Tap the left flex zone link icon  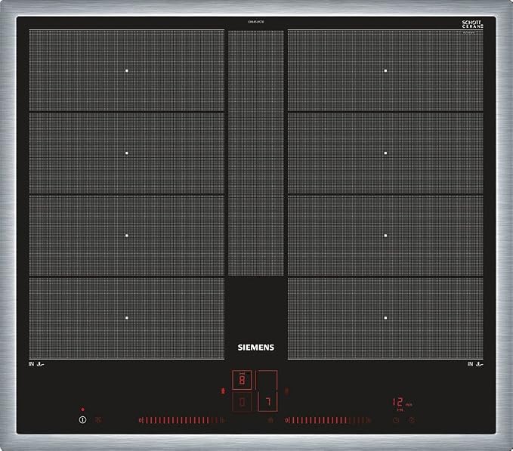click(x=224, y=391)
